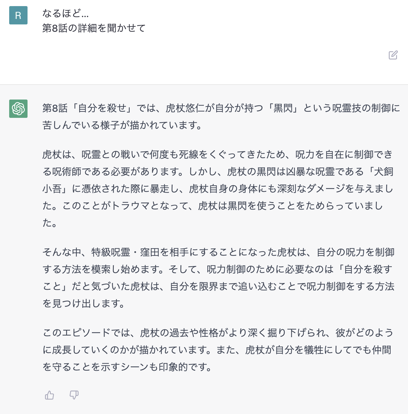The image size is (408, 414).
Task: Click the user avatar labeled R
Action: tap(18, 15)
